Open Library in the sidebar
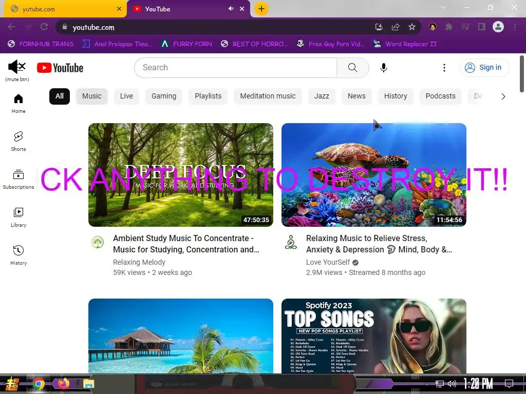 pos(18,218)
